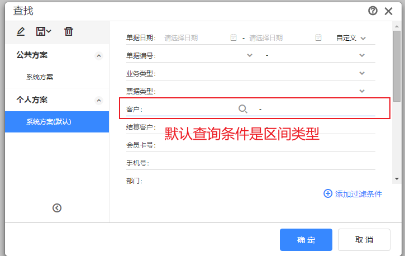The image size is (405, 256).
Task: Open the second 单据编号 dropdown
Action: tap(362, 55)
